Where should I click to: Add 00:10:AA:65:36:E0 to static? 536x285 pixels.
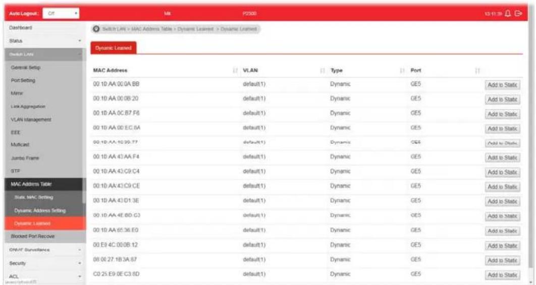click(502, 231)
